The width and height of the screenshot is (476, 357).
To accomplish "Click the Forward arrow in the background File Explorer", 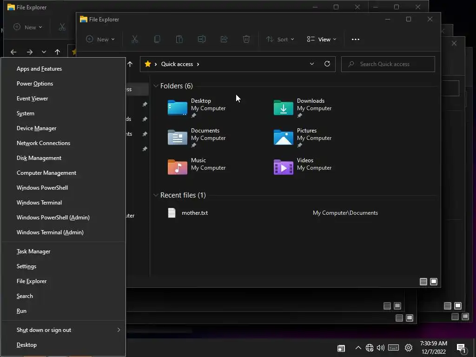I will tap(30, 52).
